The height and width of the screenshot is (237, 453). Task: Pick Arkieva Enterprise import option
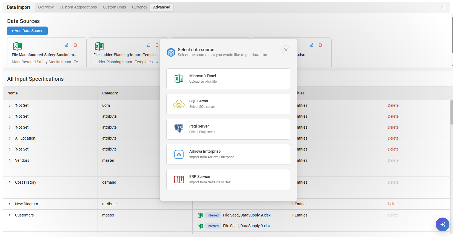(228, 154)
